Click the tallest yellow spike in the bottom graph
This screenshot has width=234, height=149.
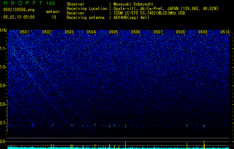pos(204,145)
